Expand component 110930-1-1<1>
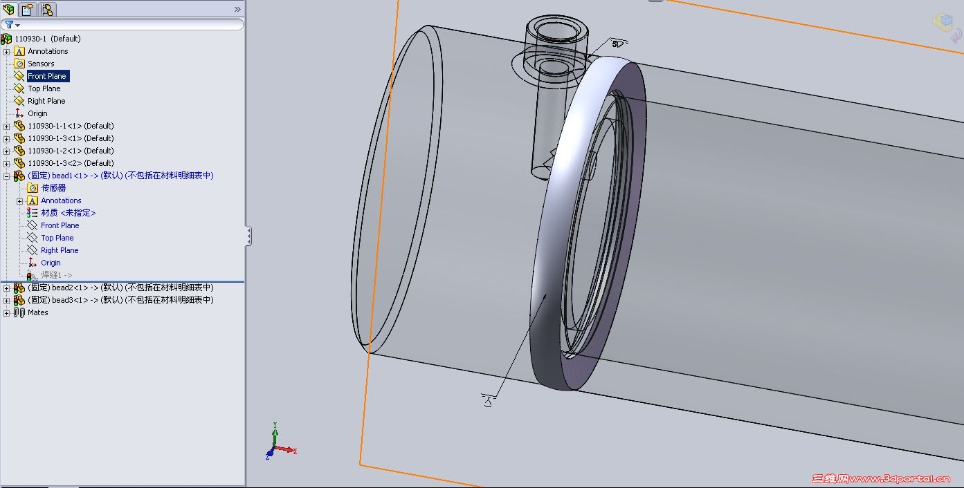Screen dimensions: 964x488 click(x=7, y=126)
